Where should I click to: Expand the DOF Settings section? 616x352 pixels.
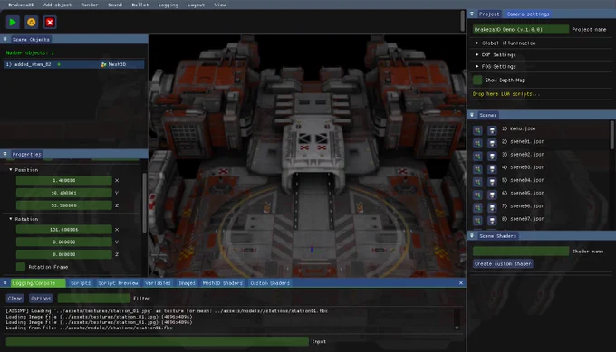point(477,55)
